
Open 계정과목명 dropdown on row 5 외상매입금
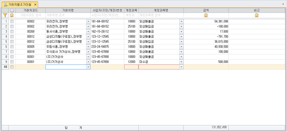click(181, 41)
